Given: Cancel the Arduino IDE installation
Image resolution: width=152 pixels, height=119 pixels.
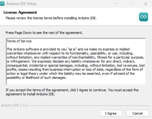Looking at the screenshot, I should point(138,113).
